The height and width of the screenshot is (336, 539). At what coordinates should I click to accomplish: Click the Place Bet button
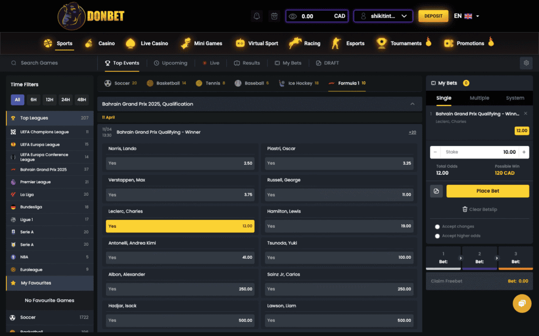pos(487,191)
